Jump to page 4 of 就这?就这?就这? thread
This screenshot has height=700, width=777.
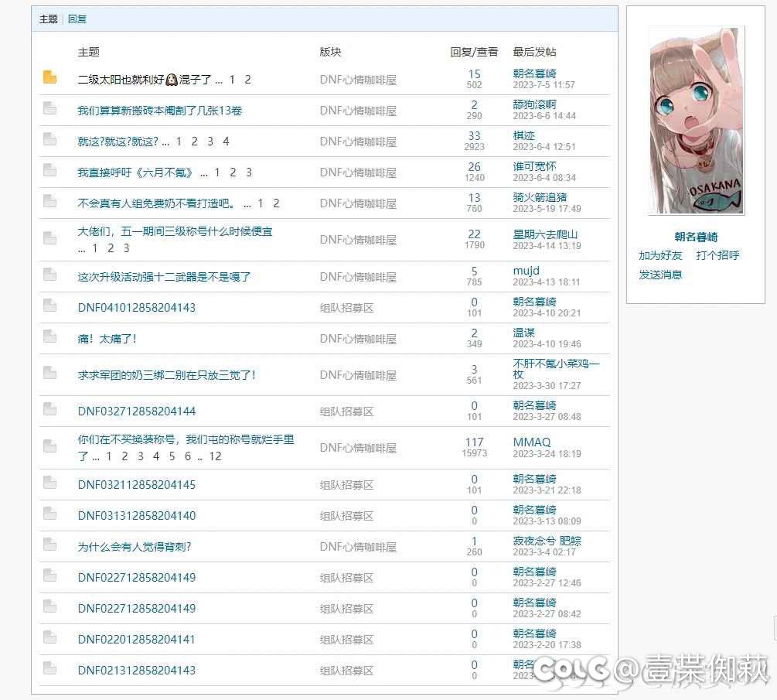click(226, 142)
